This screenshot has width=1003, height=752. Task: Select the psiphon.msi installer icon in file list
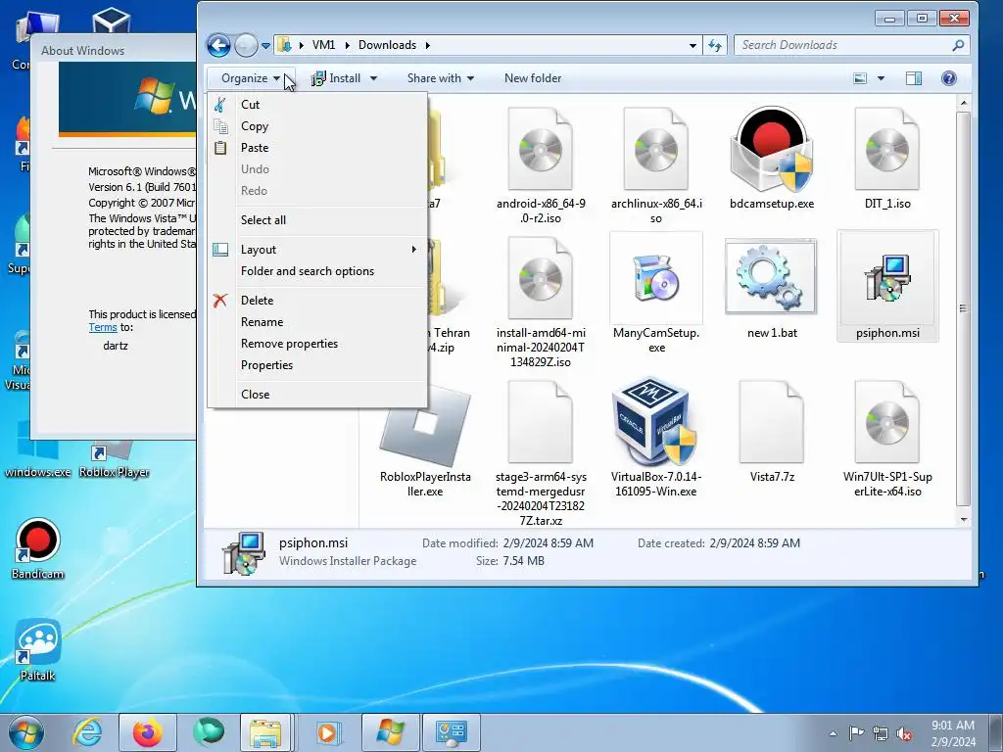(x=887, y=277)
